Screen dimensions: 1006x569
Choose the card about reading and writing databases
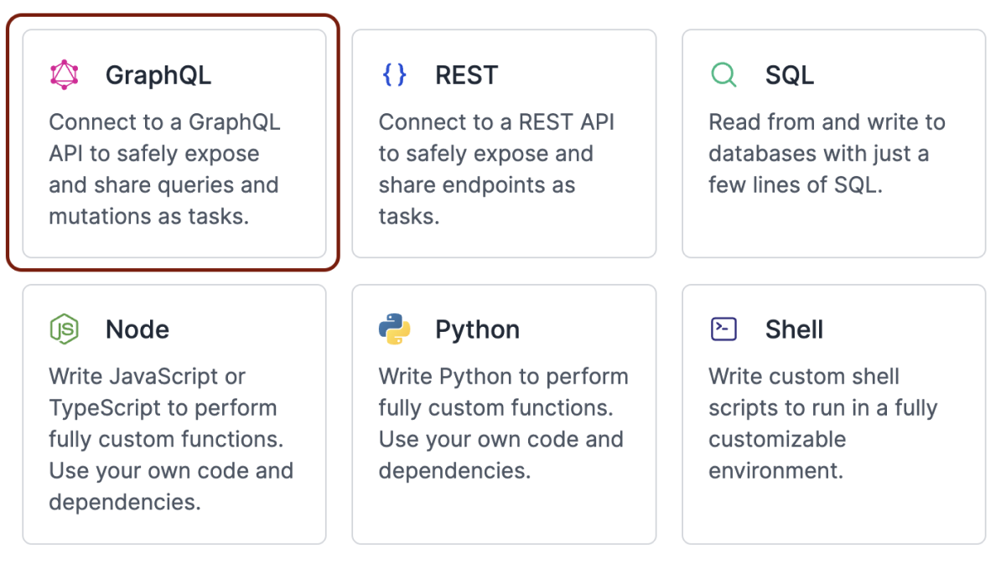coord(834,144)
